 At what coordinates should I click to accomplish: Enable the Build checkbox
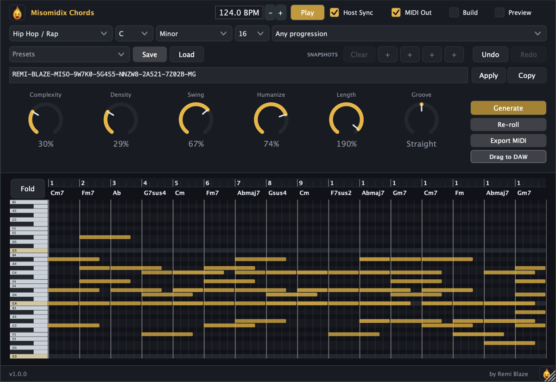(x=454, y=13)
